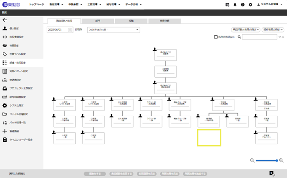Open the file settings item with the folder icon

click(x=22, y=114)
